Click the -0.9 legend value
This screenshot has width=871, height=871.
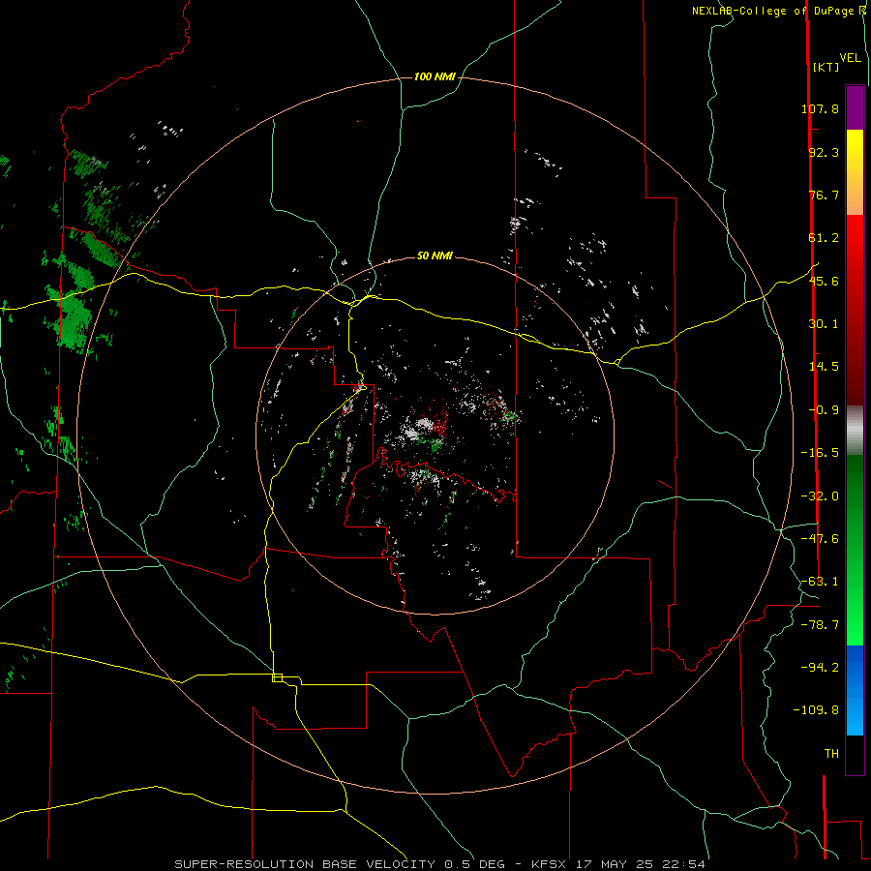pos(824,410)
